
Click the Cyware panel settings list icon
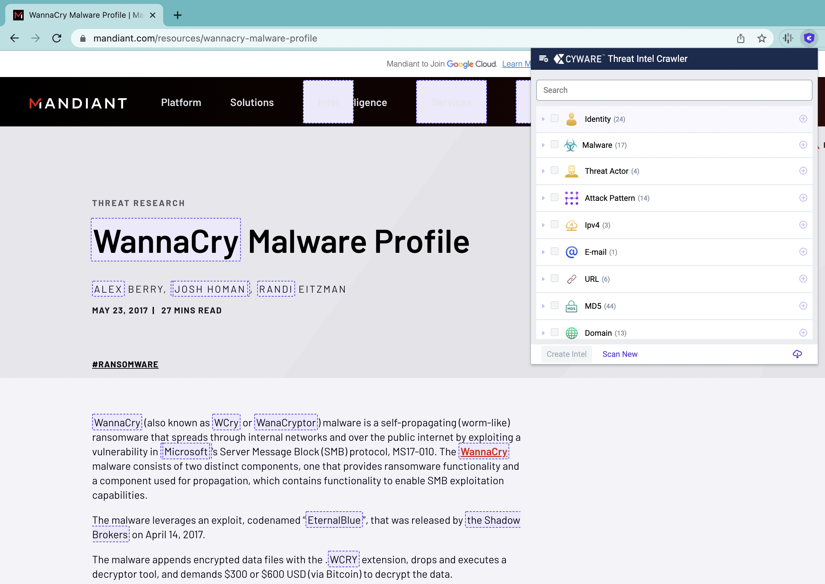click(543, 59)
